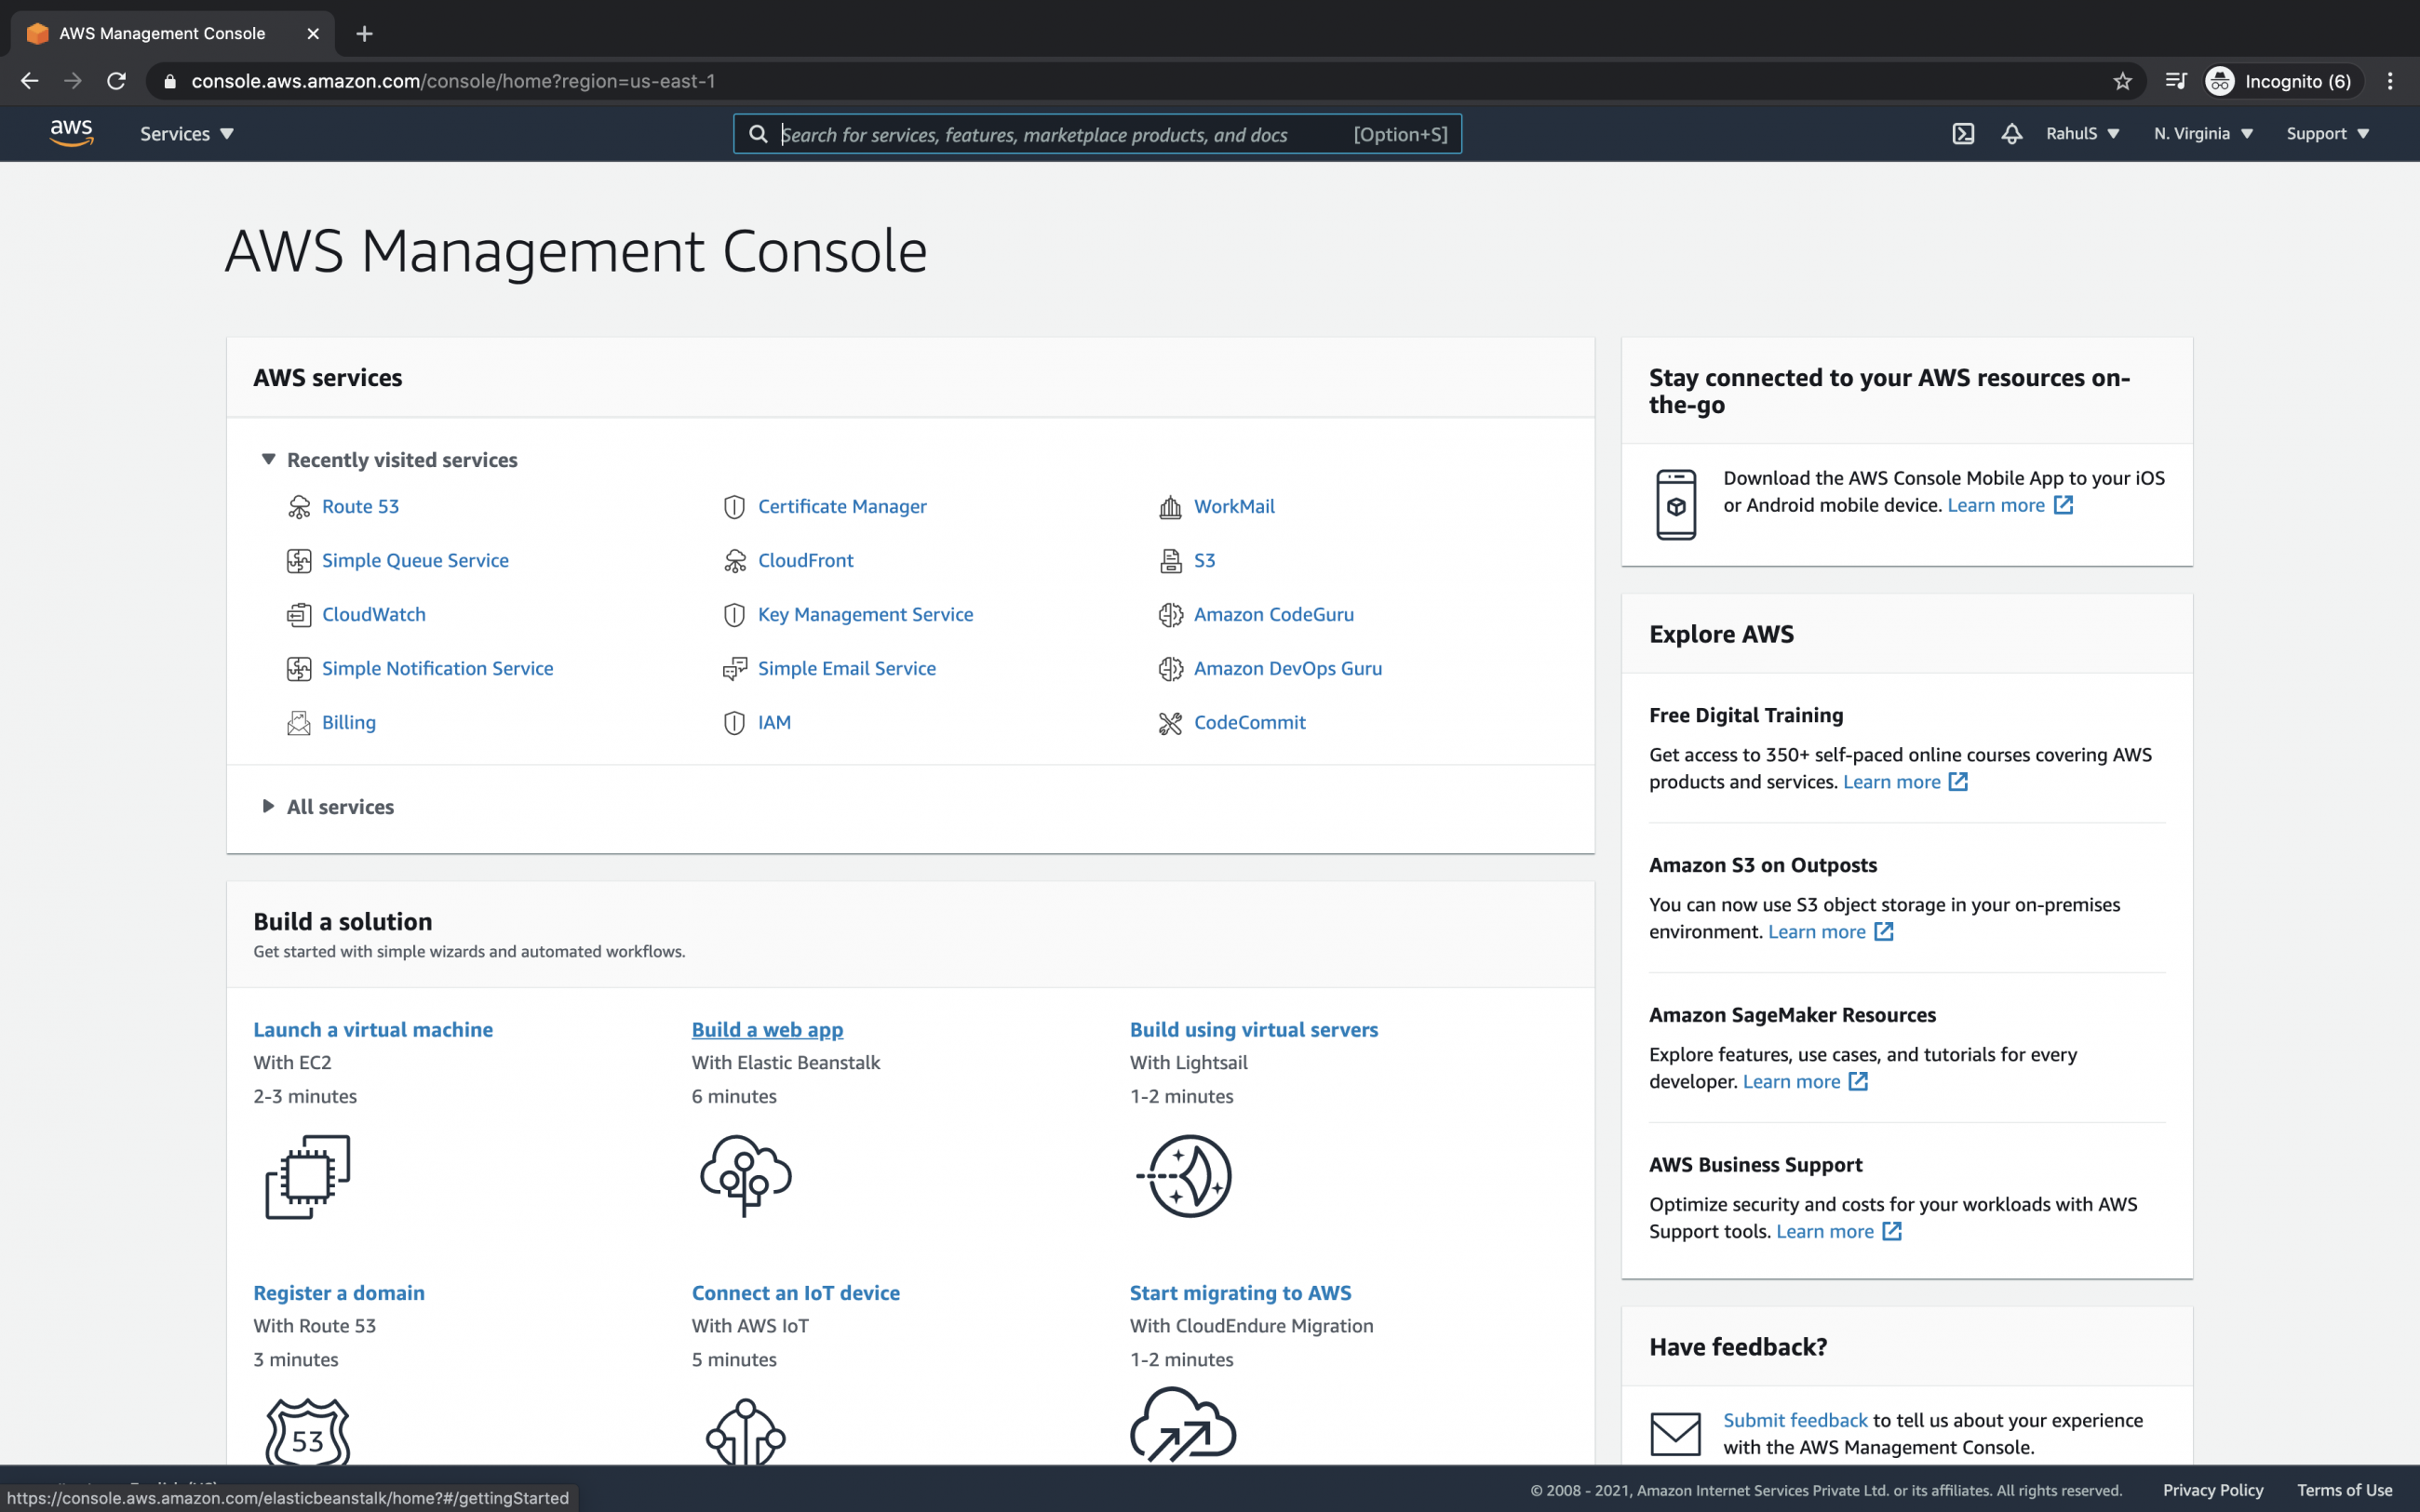Click the bookmark star in address bar
2420x1512 pixels.
(x=2123, y=81)
